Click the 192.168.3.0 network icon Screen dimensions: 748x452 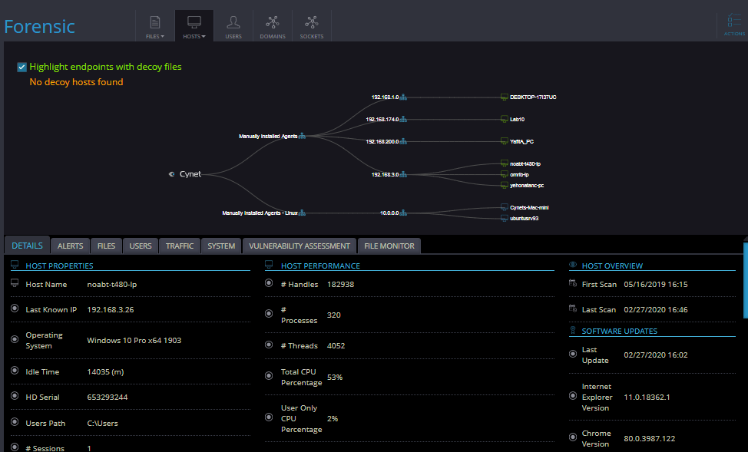403,175
